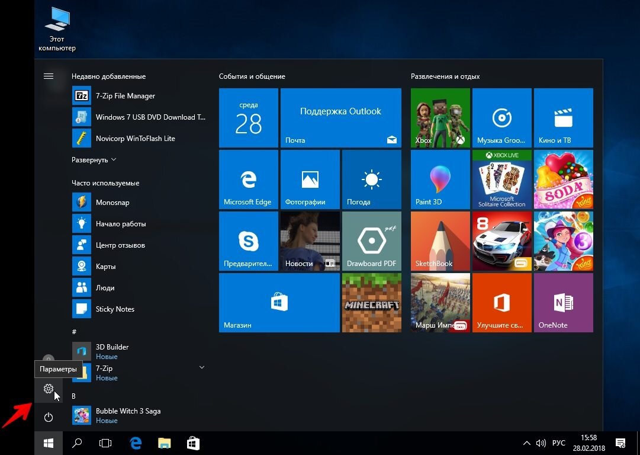Open Улучшите св... Office tile

tap(502, 303)
